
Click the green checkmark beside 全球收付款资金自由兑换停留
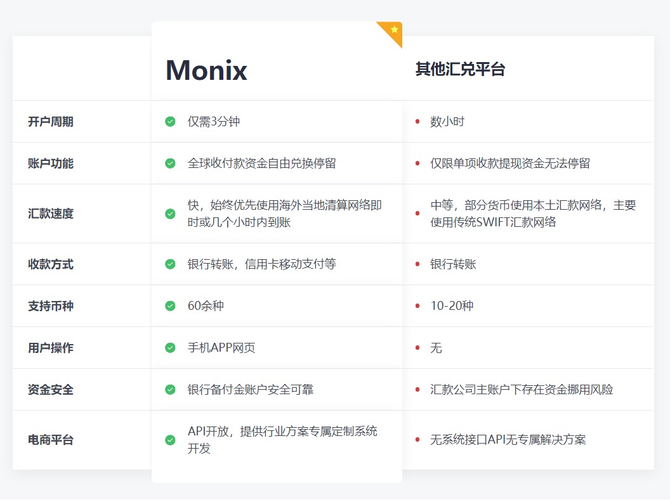coord(170,163)
